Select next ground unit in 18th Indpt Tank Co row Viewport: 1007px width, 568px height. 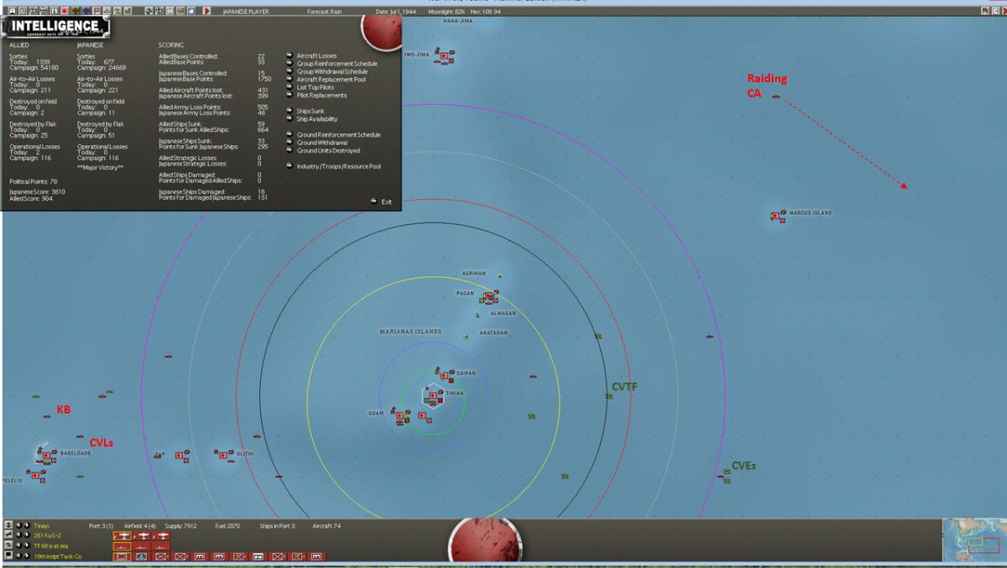[x=27, y=555]
